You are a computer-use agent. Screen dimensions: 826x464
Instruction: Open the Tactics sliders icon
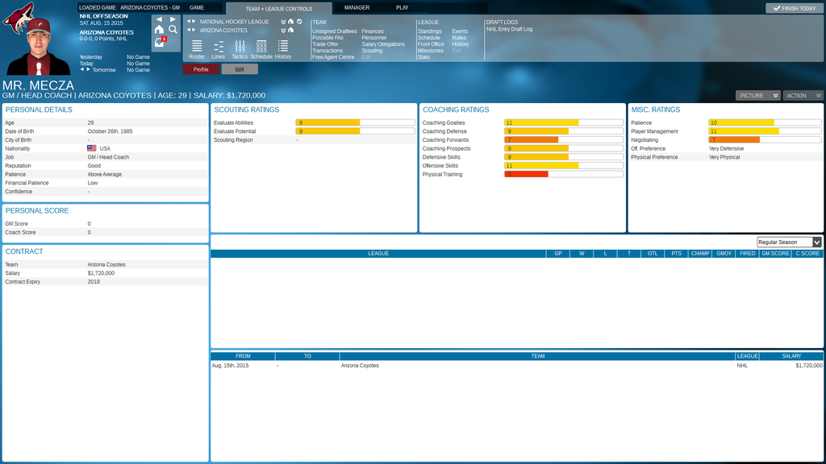click(x=240, y=49)
